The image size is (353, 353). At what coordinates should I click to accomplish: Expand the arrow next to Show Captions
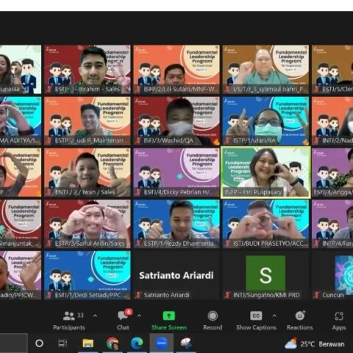[274, 315]
